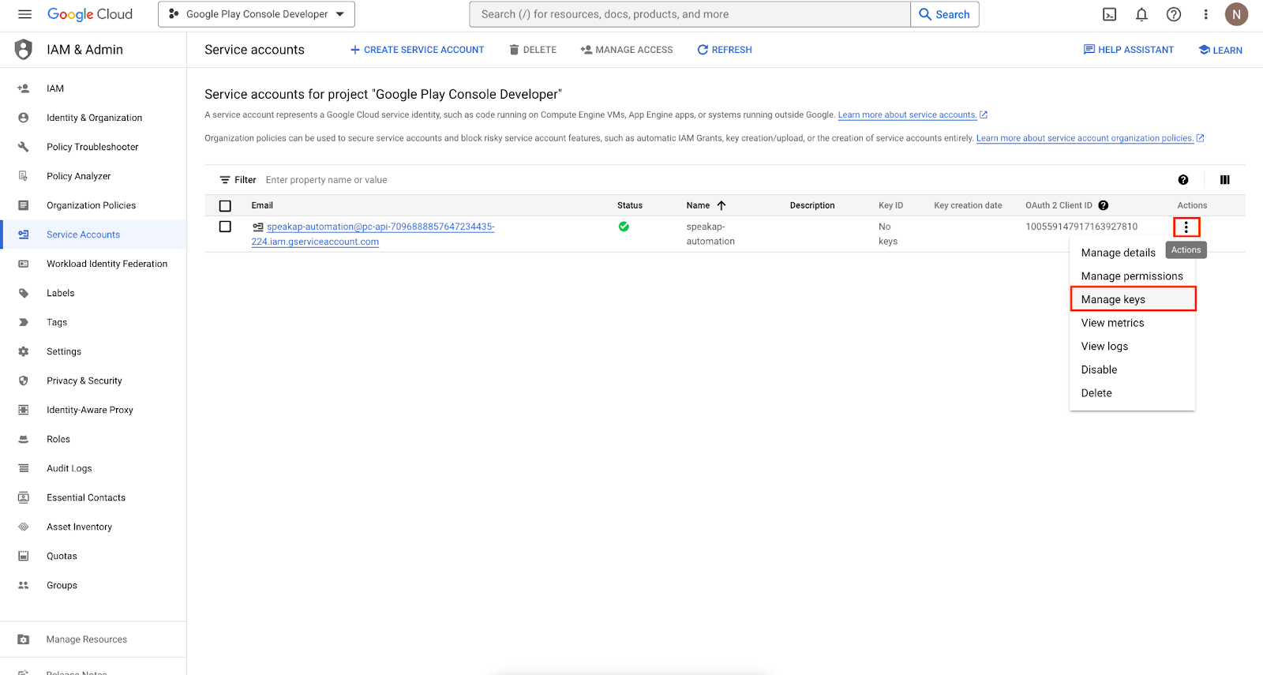
Task: Click OAuth client ID 100559147917163927810
Action: pos(1081,227)
